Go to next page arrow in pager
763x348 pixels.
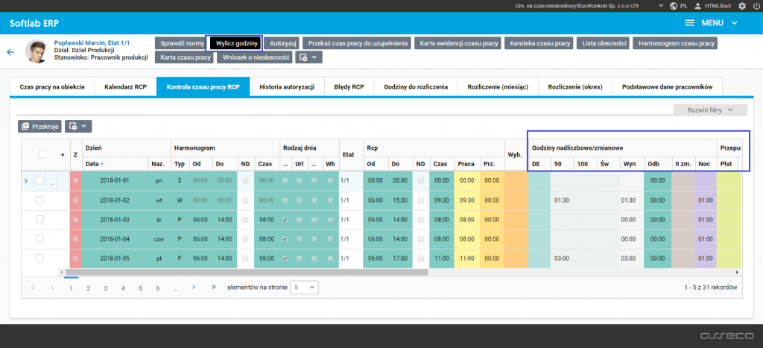coord(194,287)
